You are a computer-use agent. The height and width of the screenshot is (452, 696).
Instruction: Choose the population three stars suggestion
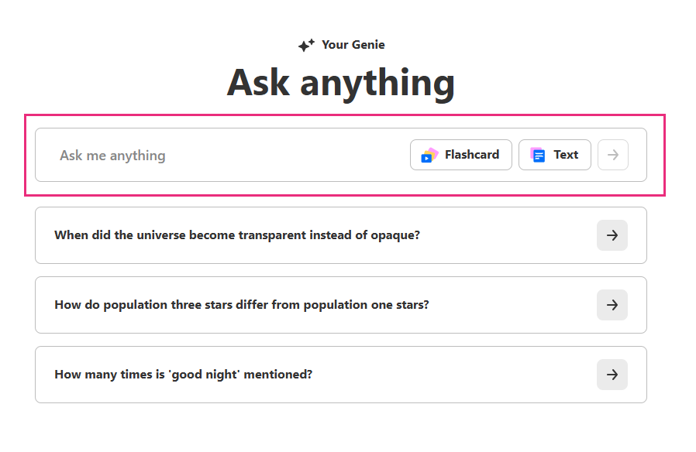(242, 305)
